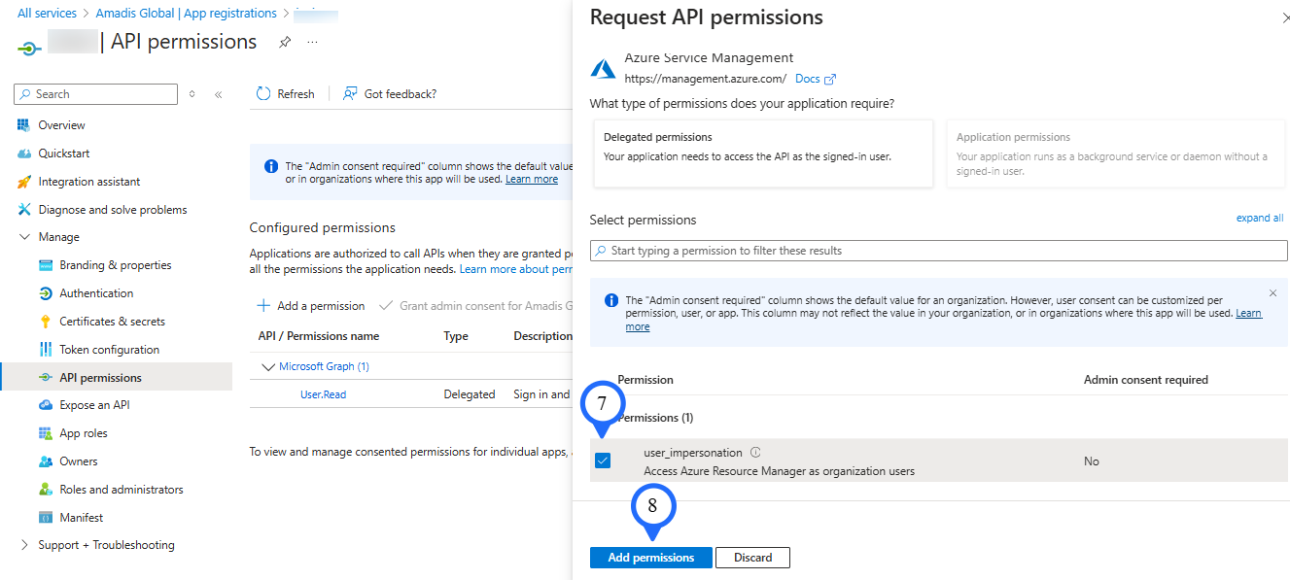
Task: Focus the permission filter search field
Action: click(939, 251)
